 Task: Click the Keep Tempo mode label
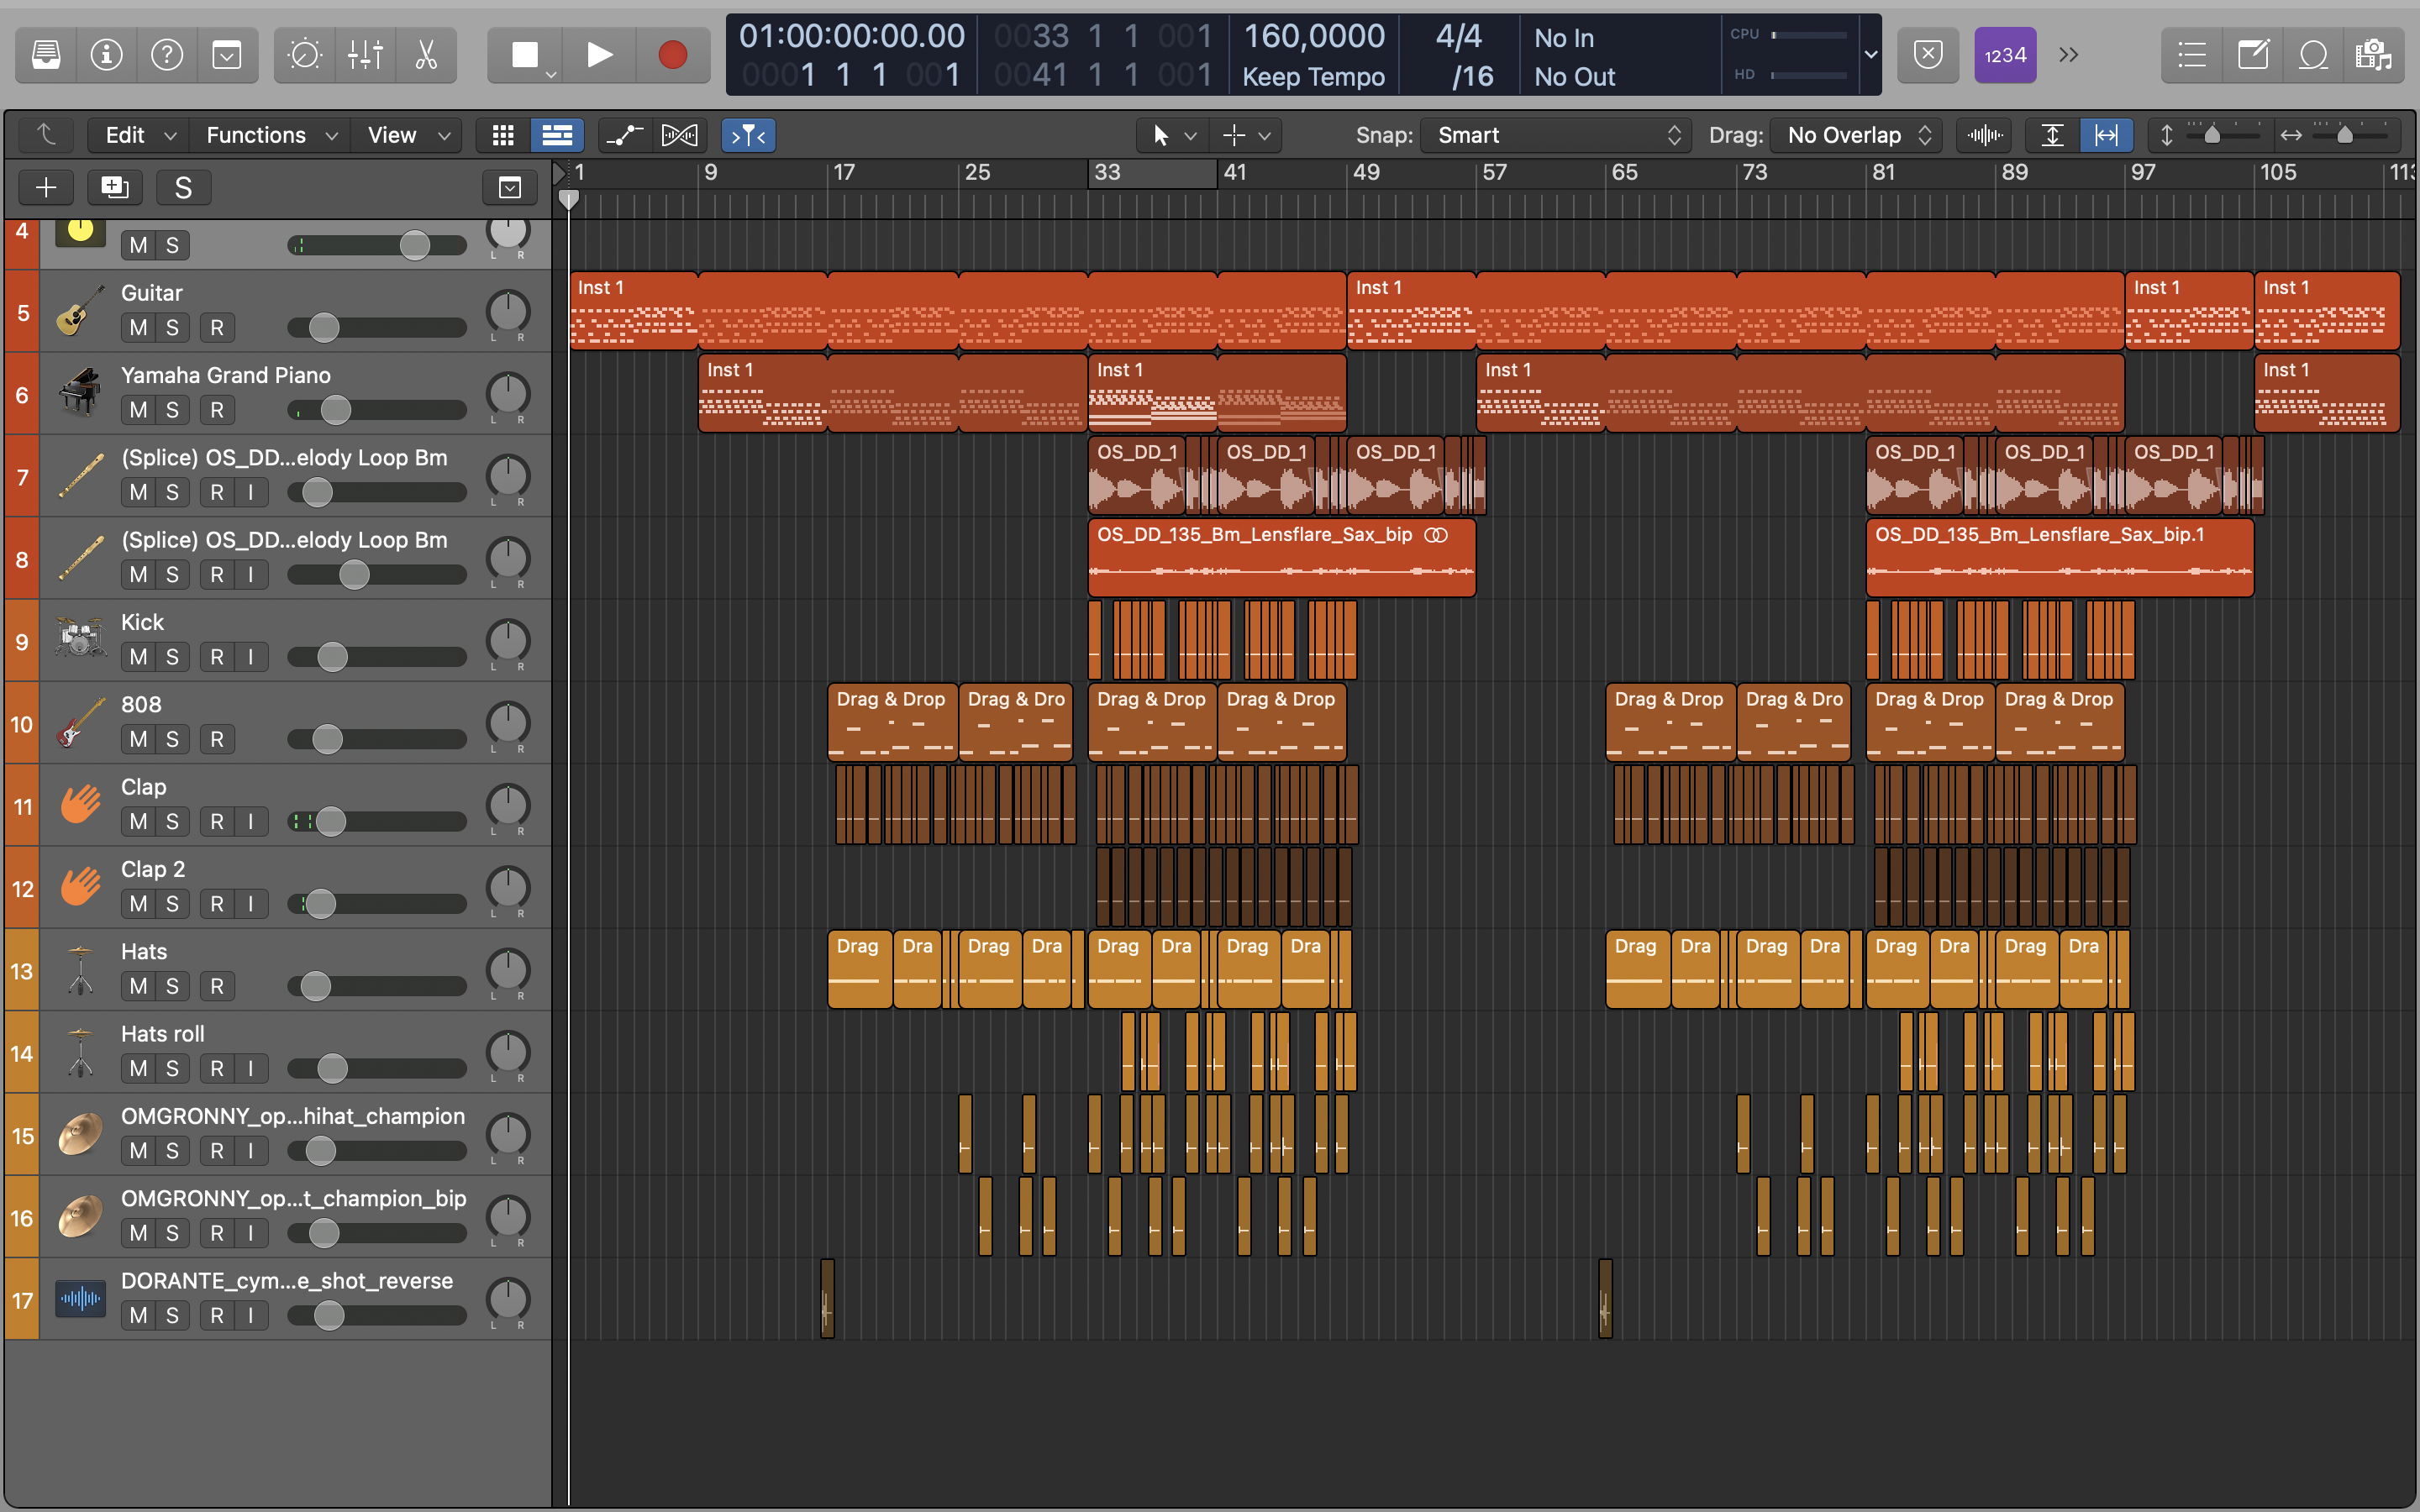pyautogui.click(x=1313, y=77)
